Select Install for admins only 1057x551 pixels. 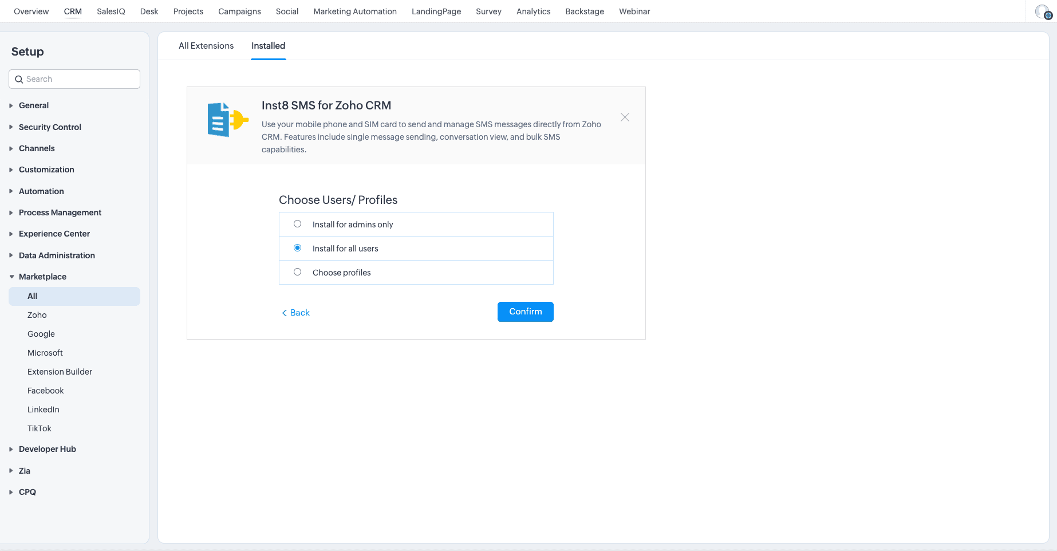(298, 224)
